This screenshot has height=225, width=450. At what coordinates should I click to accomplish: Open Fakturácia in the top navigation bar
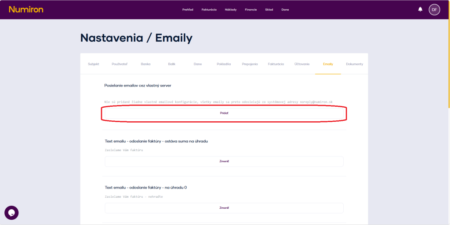click(209, 10)
